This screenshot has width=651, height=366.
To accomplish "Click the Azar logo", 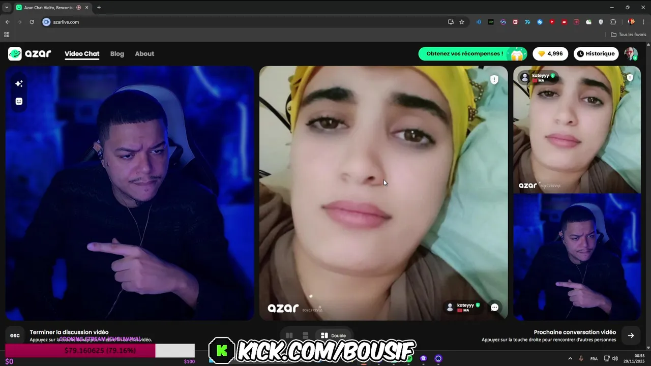I will tap(29, 54).
